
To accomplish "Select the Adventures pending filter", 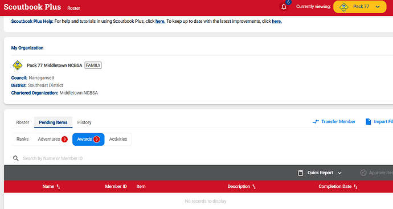I will (52, 139).
